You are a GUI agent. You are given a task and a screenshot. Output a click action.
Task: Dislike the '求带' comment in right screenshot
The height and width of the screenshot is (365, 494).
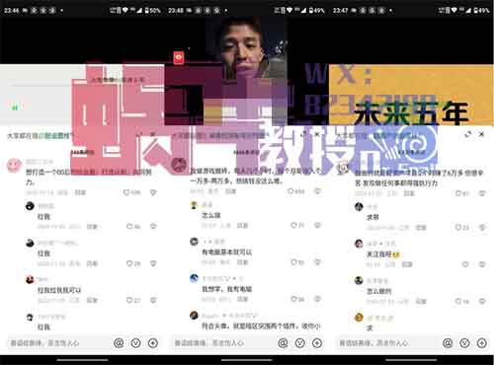point(482,227)
